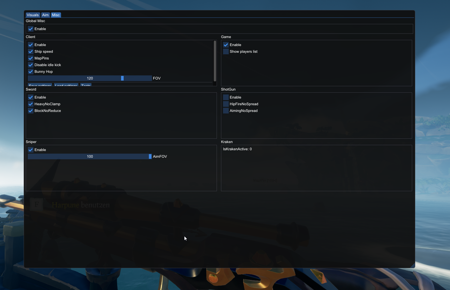Toggle the Ship speed checkbox
The image size is (450, 290).
31,51
